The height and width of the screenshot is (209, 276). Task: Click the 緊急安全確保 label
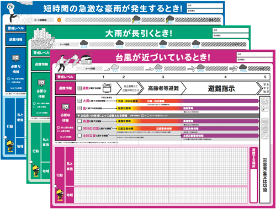click(266, 88)
